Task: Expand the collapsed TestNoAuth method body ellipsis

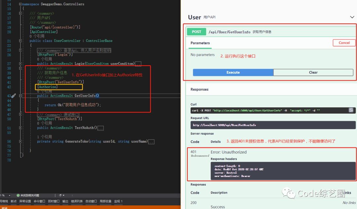Action: (100, 128)
